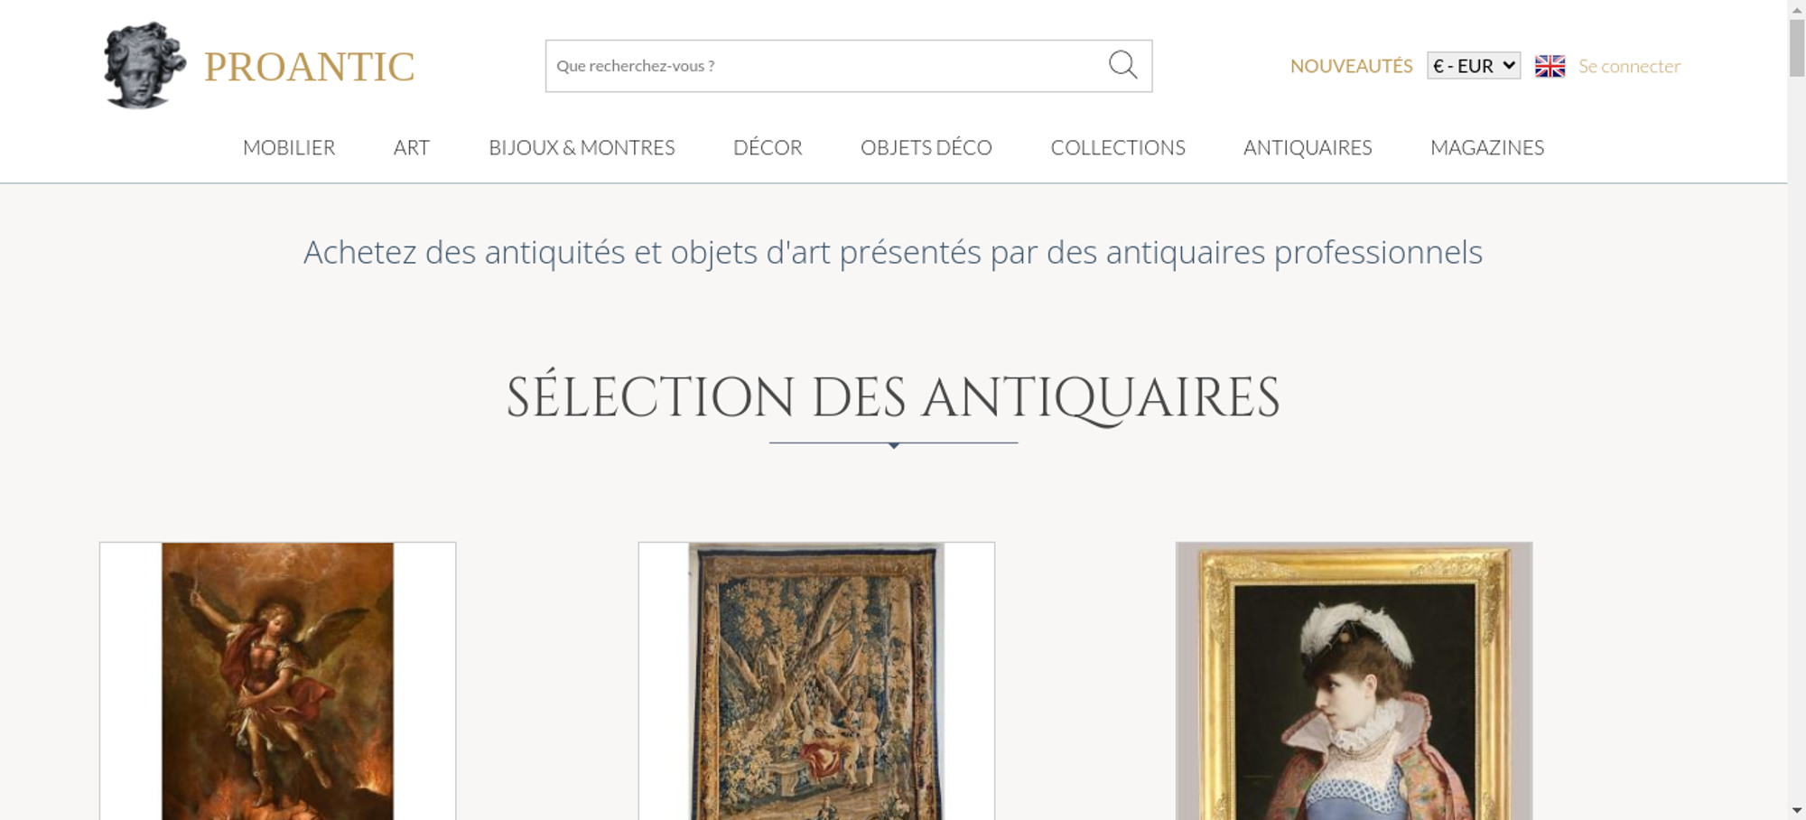Click the Proantic cherub head logo
Image resolution: width=1806 pixels, height=820 pixels.
(144, 66)
